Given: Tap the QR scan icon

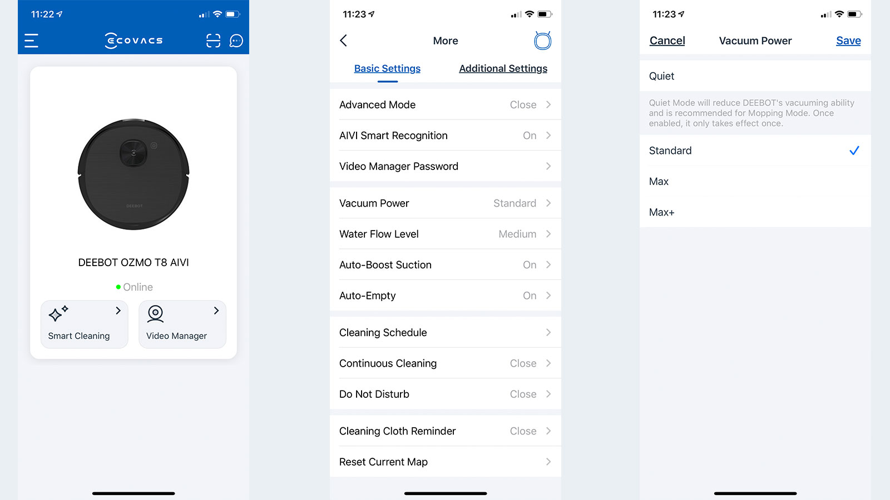Looking at the screenshot, I should (x=213, y=41).
